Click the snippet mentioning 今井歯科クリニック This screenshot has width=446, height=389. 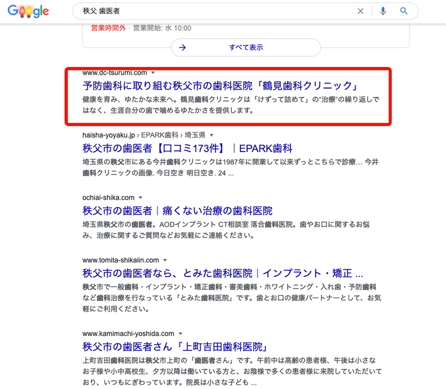[231, 168]
